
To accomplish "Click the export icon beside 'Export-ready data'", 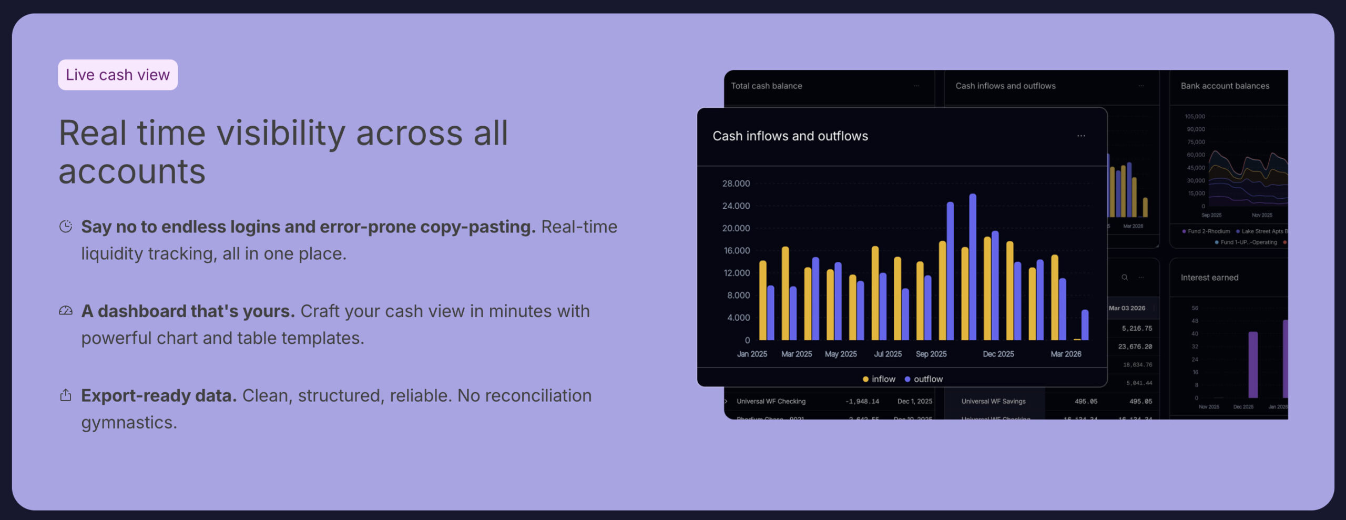I will [66, 395].
